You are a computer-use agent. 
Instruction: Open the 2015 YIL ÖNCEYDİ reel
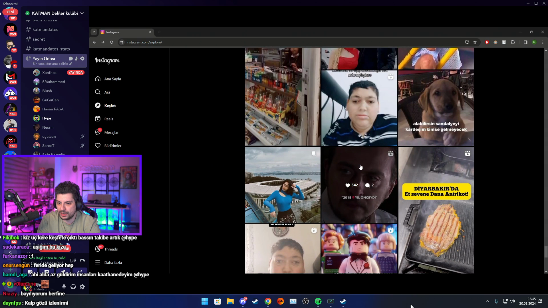(x=359, y=185)
